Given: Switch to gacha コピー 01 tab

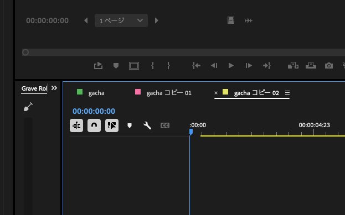Looking at the screenshot, I should pos(169,93).
